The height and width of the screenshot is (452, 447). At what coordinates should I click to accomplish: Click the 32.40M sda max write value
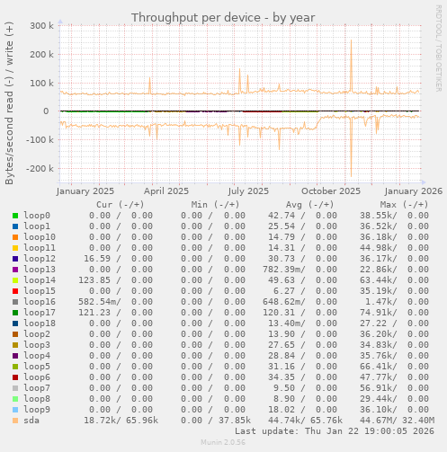pos(418,421)
